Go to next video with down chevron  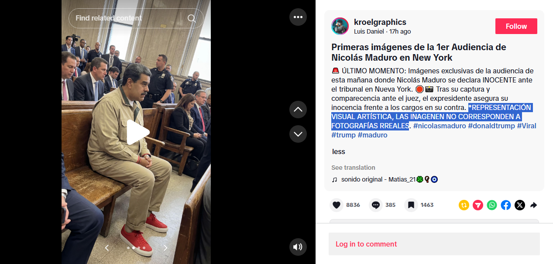tap(298, 134)
